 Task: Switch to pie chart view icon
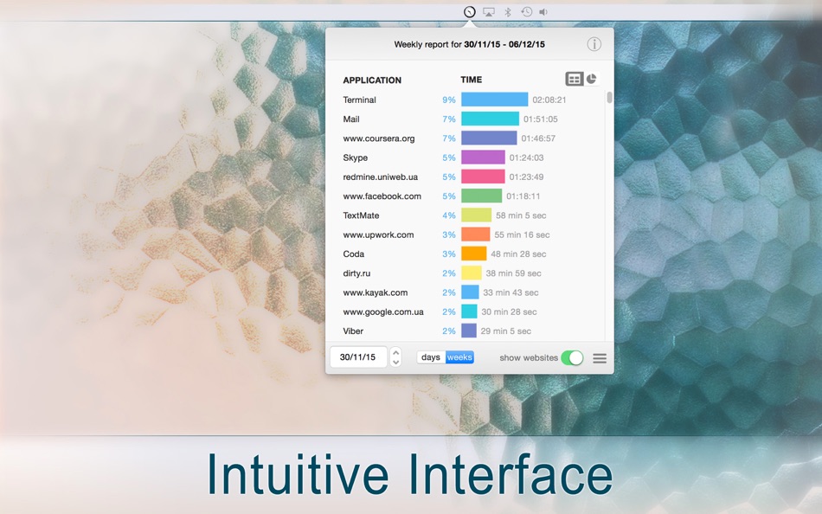[x=591, y=79]
